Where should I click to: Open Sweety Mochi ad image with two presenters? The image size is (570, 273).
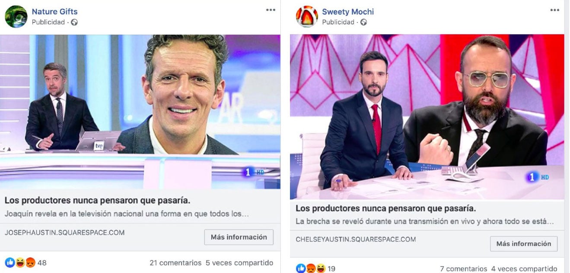tap(427, 117)
